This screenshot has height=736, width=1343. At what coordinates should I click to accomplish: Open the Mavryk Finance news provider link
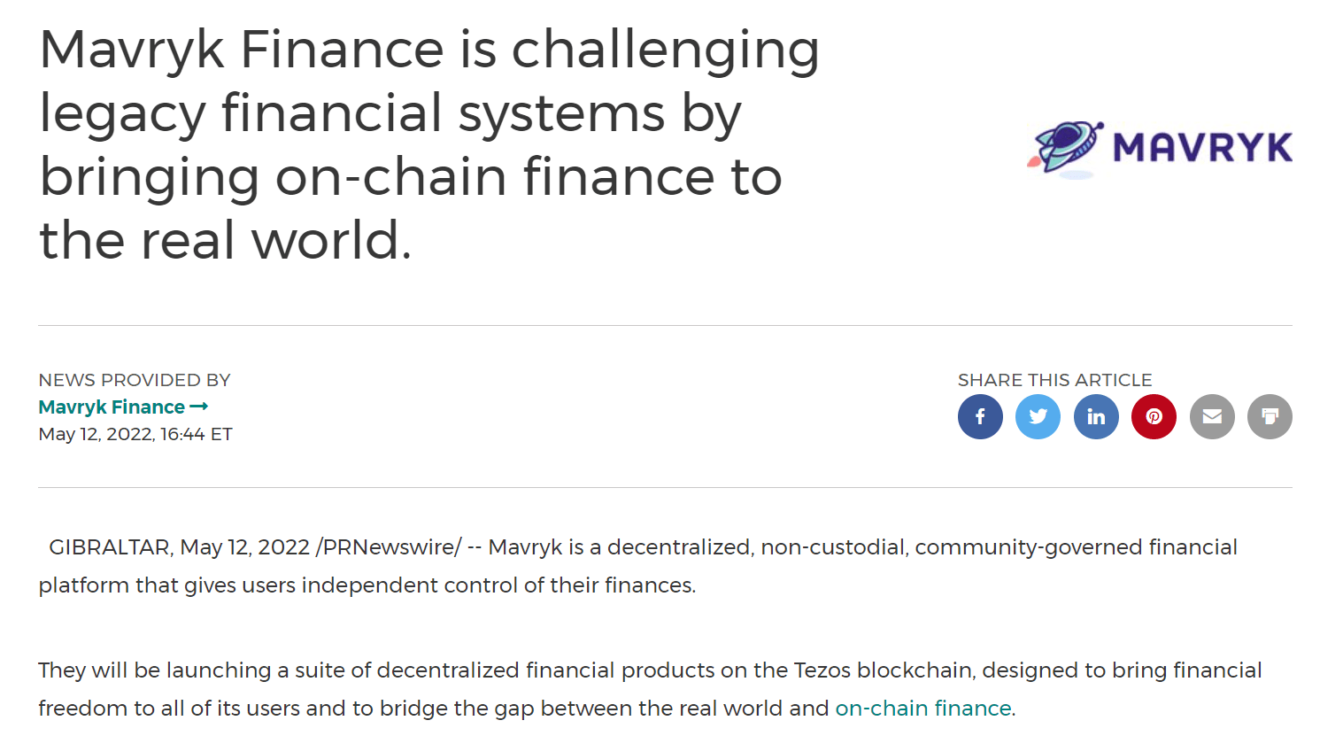(112, 407)
